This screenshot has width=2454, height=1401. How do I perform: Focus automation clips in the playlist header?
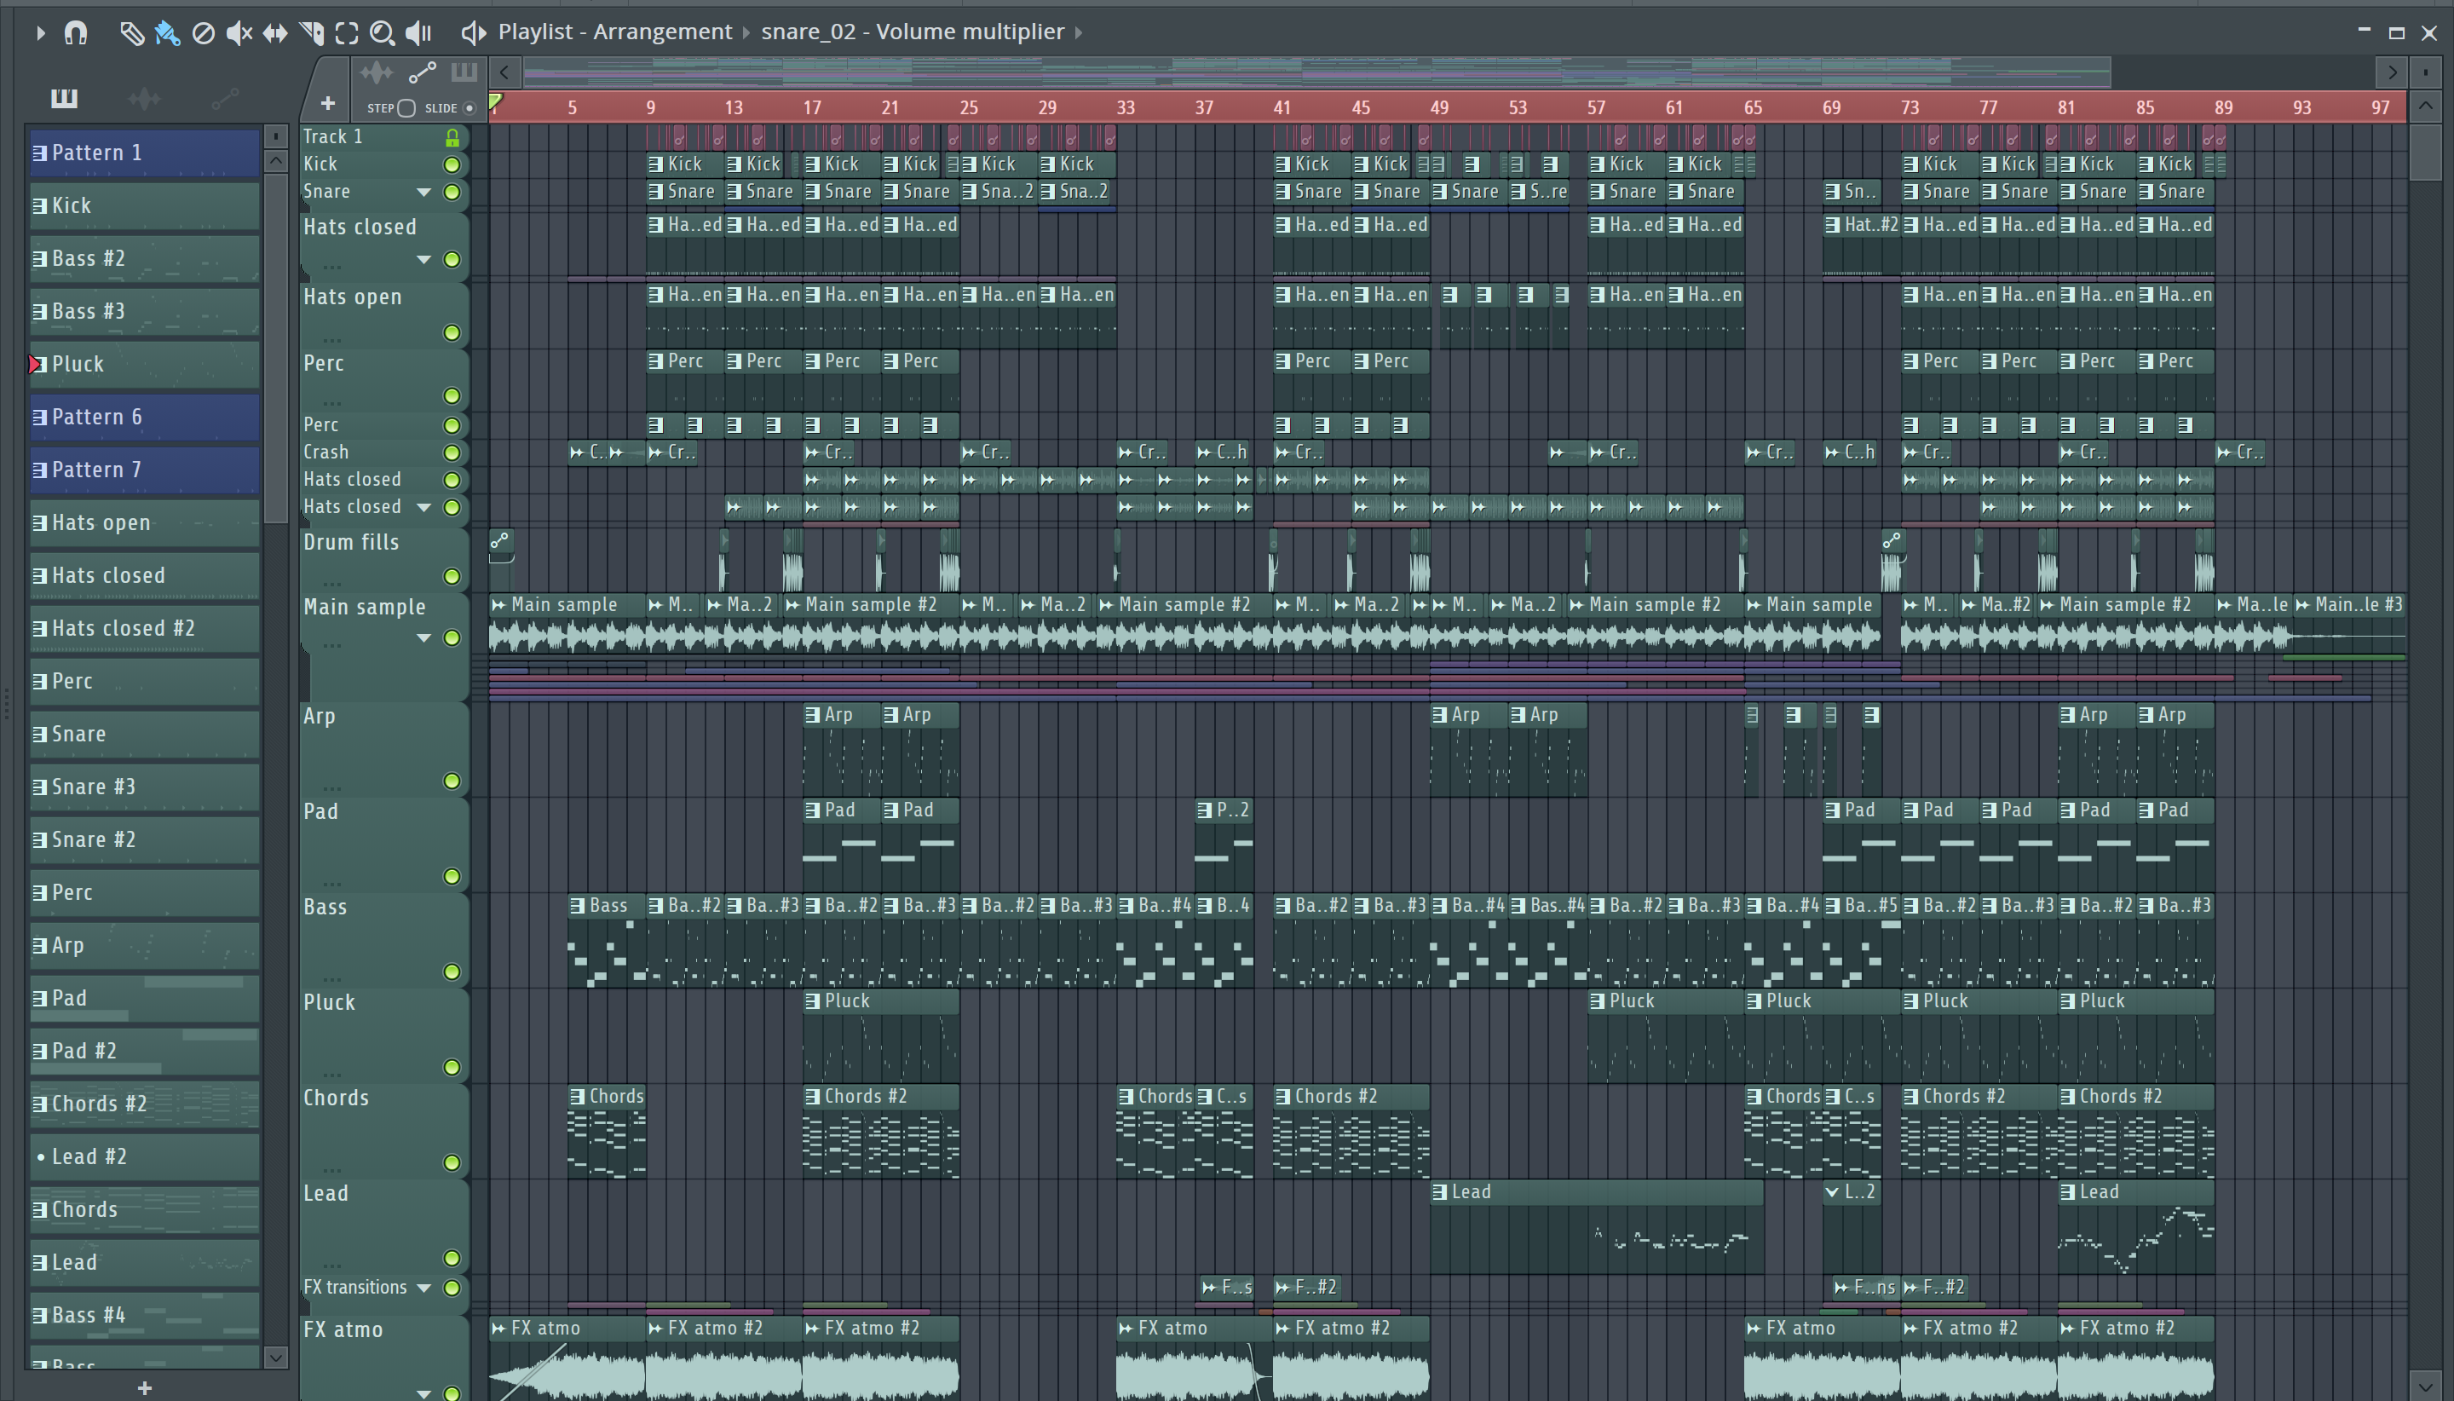coord(423,72)
